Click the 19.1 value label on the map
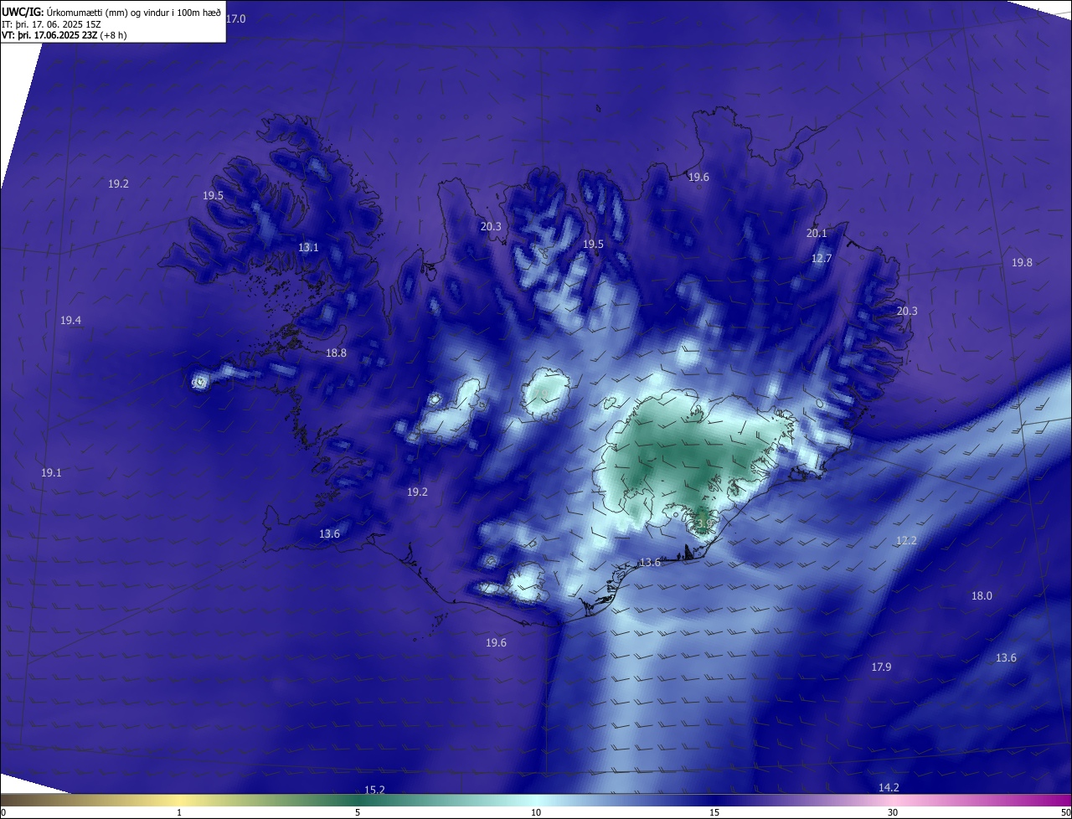Viewport: 1072px width, 819px height. point(51,473)
